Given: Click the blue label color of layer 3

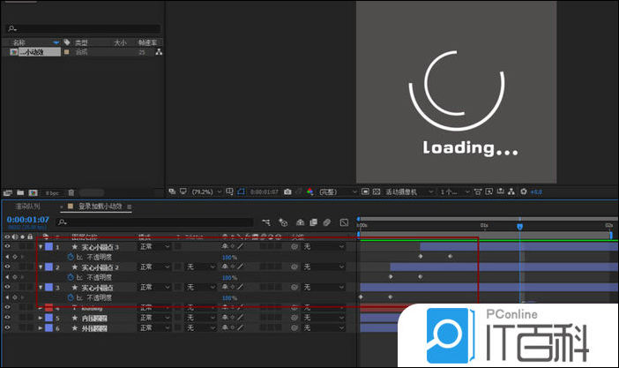Looking at the screenshot, I should [48, 288].
